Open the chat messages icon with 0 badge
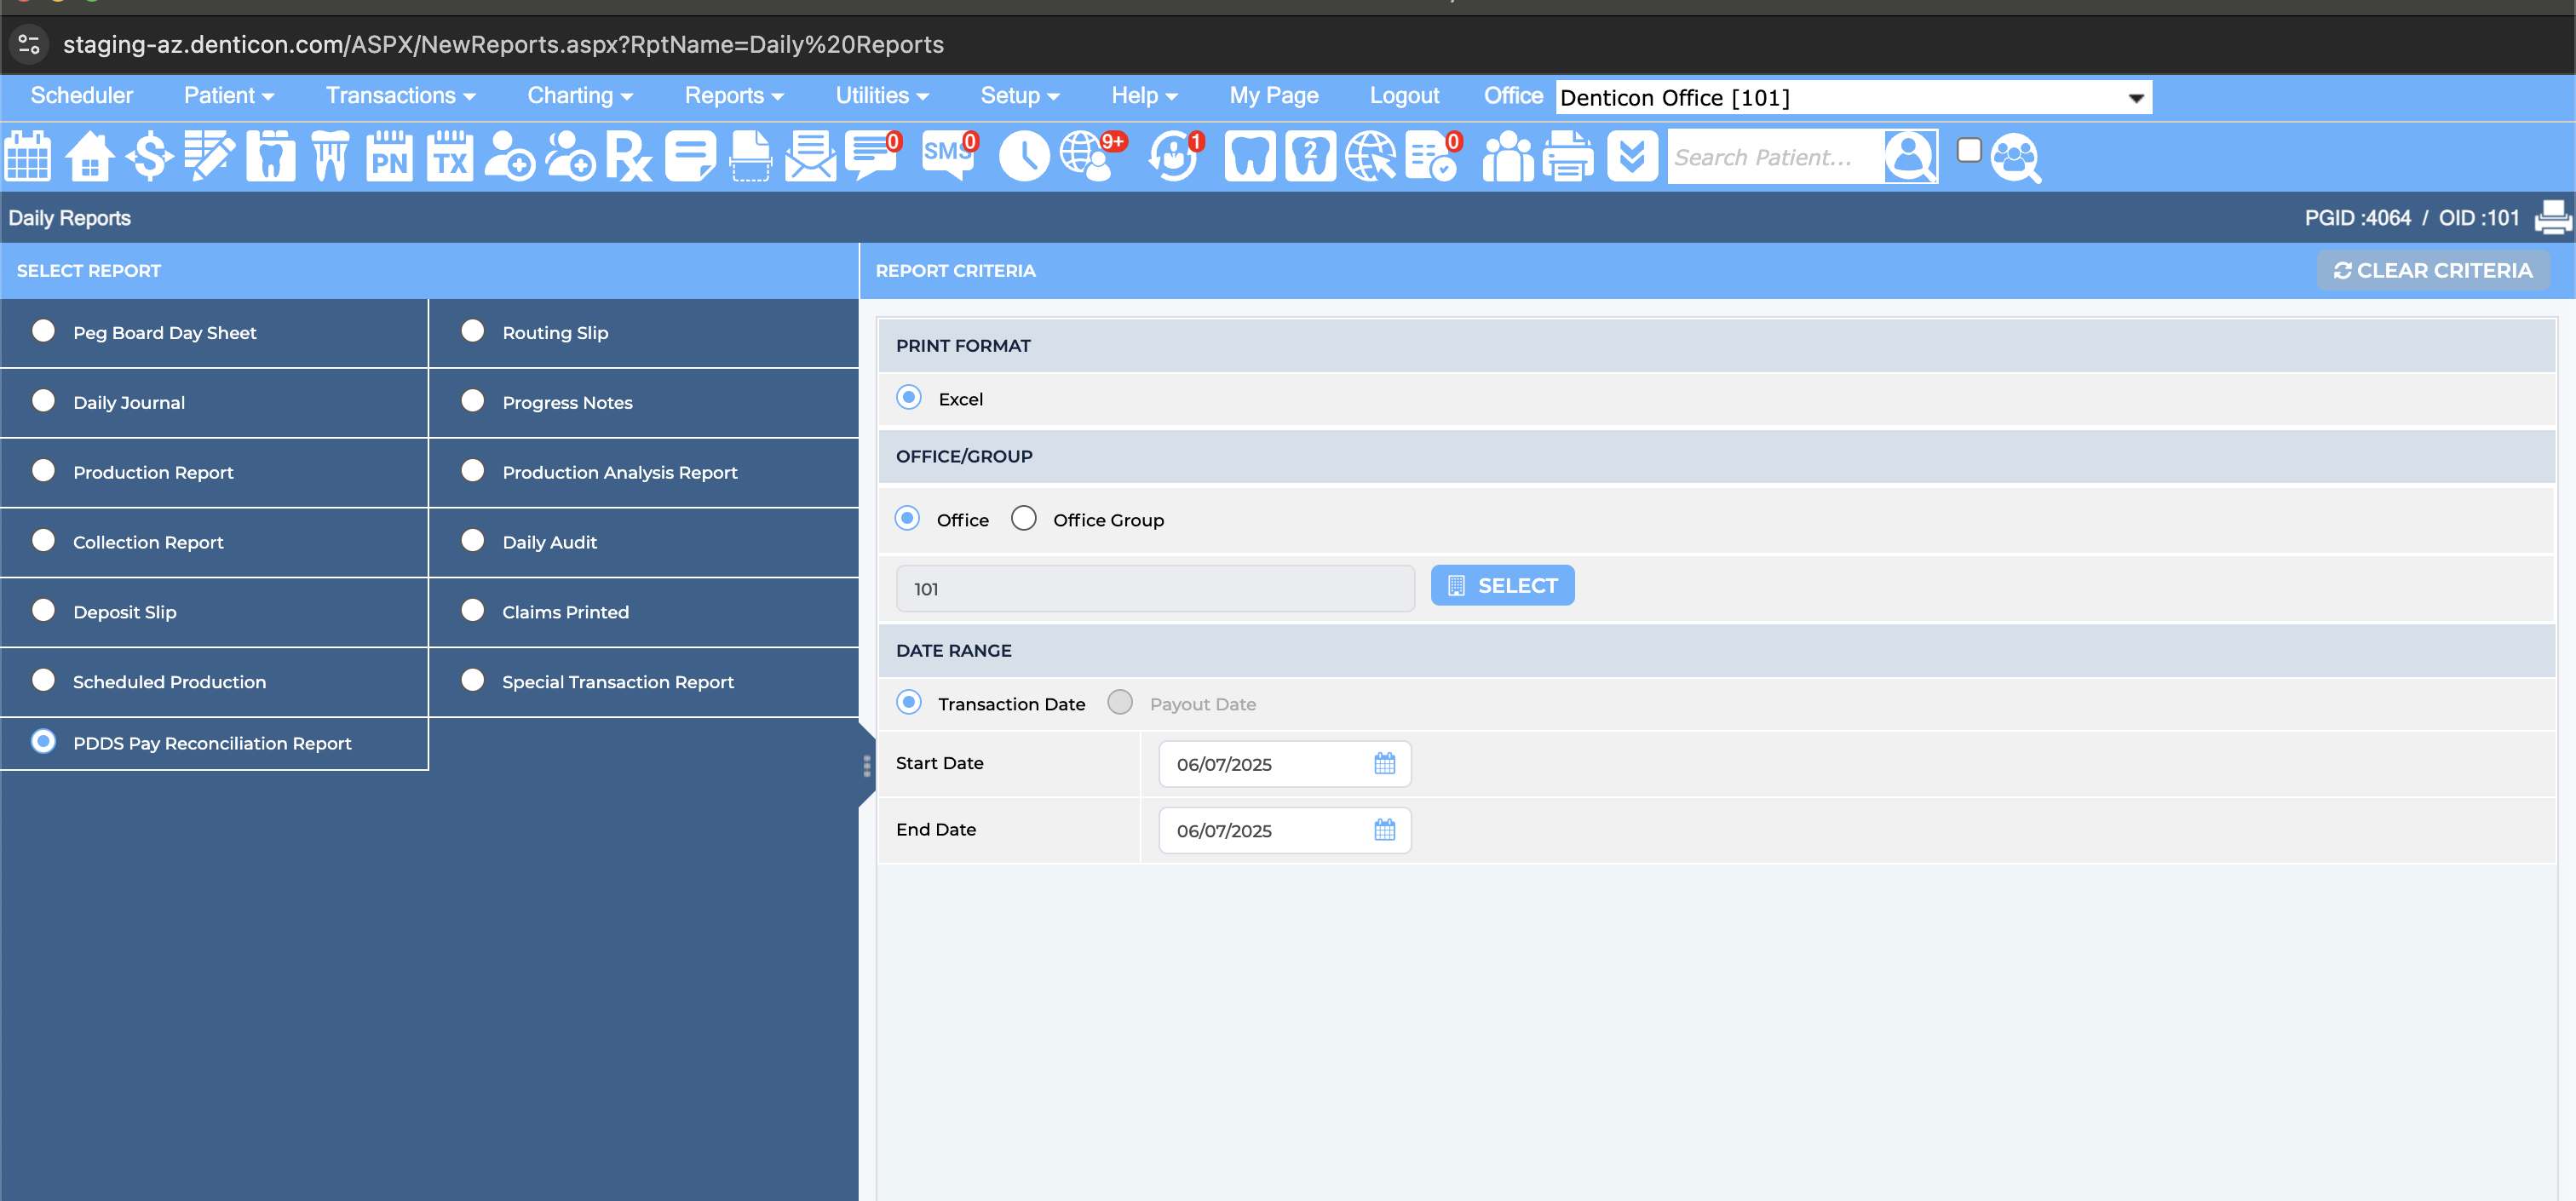The width and height of the screenshot is (2576, 1201). pos(873,156)
